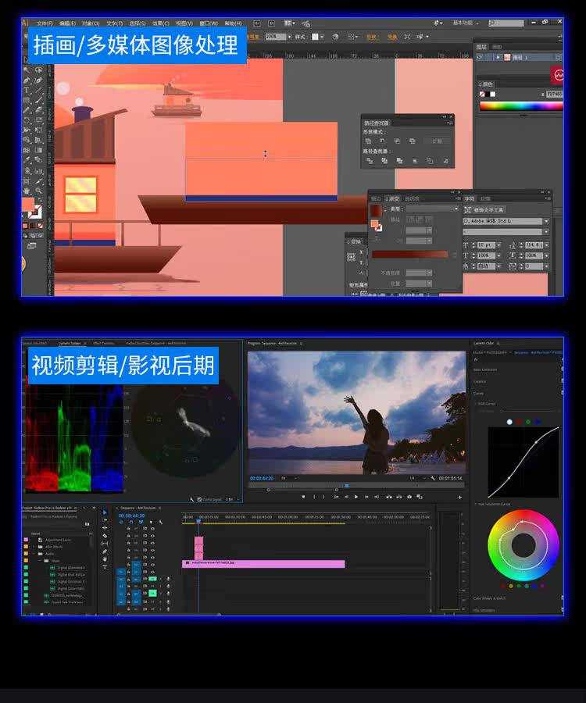The width and height of the screenshot is (586, 703).
Task: Step back one frame in Program monitor
Action: [346, 497]
